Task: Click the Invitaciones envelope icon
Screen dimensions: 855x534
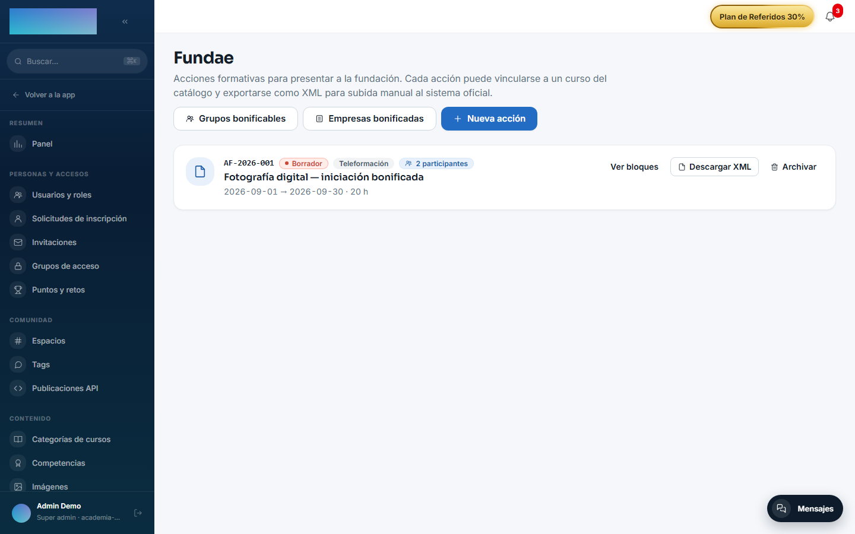Action: pos(18,243)
